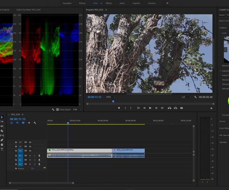Open the 8 Bit scope dropdown

pyautogui.click(x=77, y=109)
